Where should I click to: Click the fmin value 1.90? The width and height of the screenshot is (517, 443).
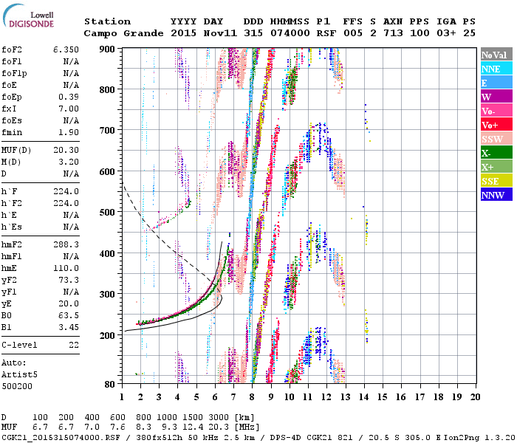click(x=69, y=132)
